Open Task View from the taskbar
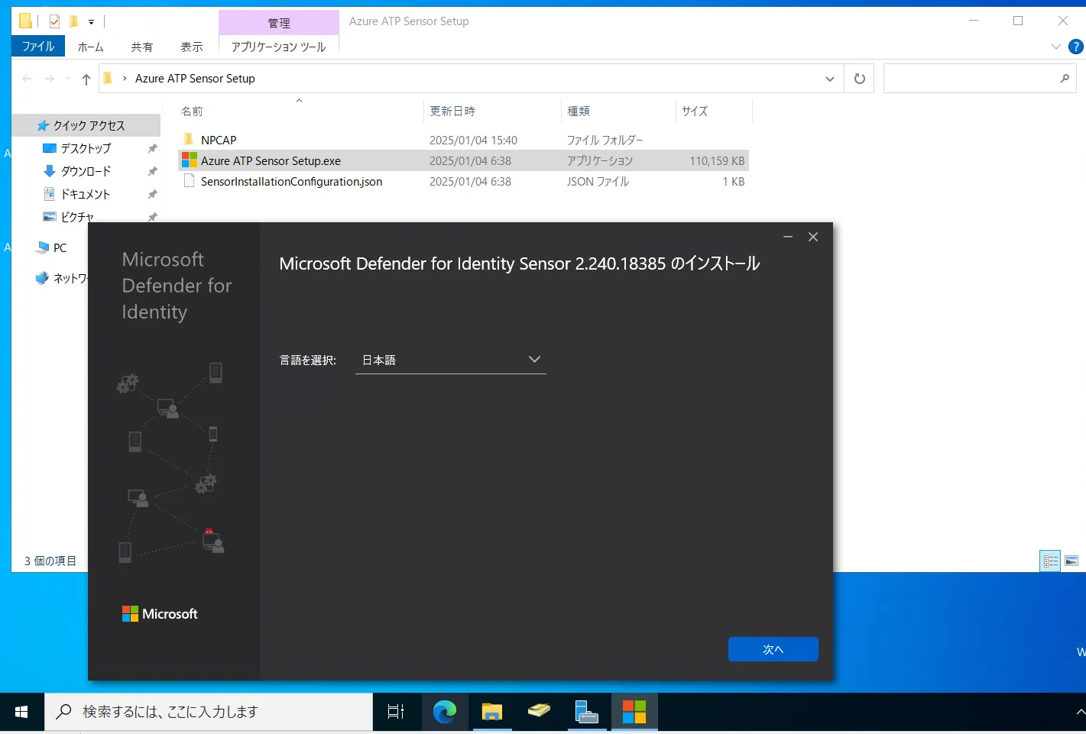This screenshot has height=734, width=1086. click(x=395, y=711)
